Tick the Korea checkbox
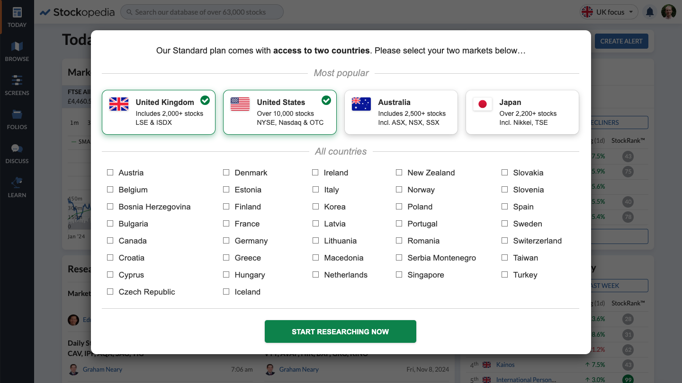 [315, 207]
